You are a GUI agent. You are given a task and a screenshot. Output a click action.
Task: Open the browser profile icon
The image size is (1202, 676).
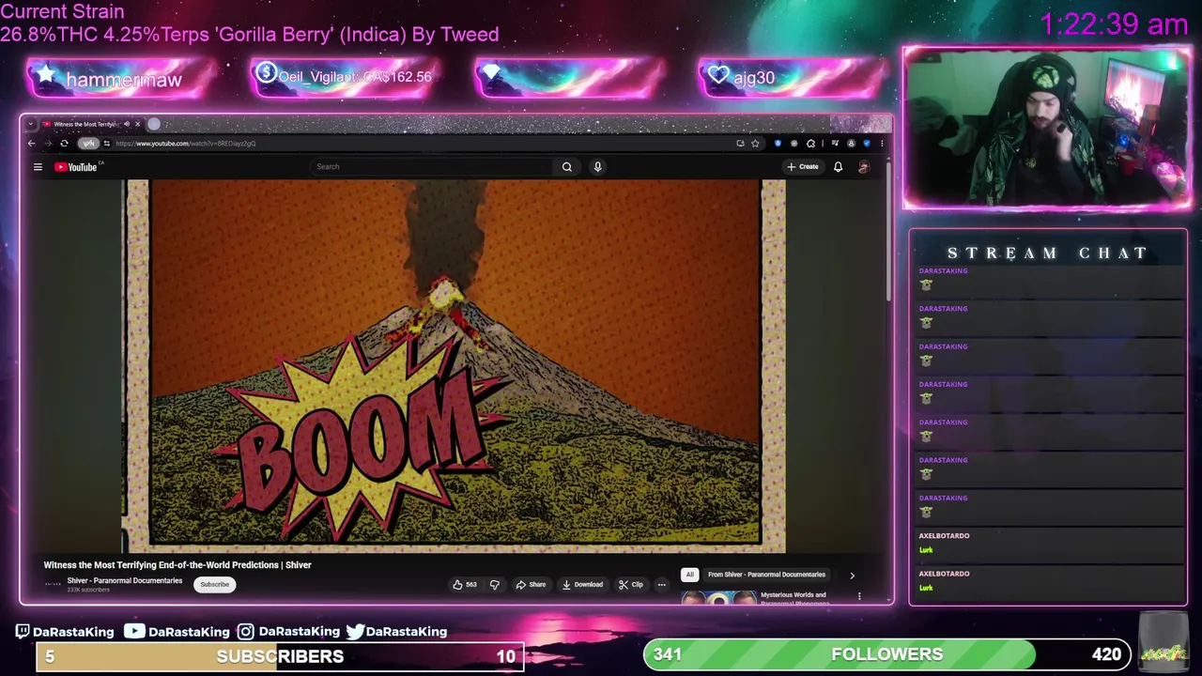[x=851, y=144]
